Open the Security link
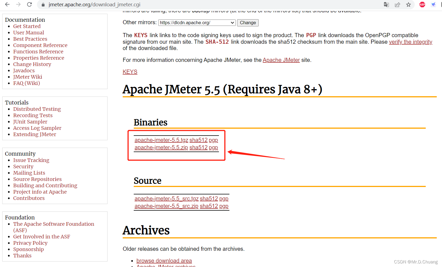 [x=23, y=166]
